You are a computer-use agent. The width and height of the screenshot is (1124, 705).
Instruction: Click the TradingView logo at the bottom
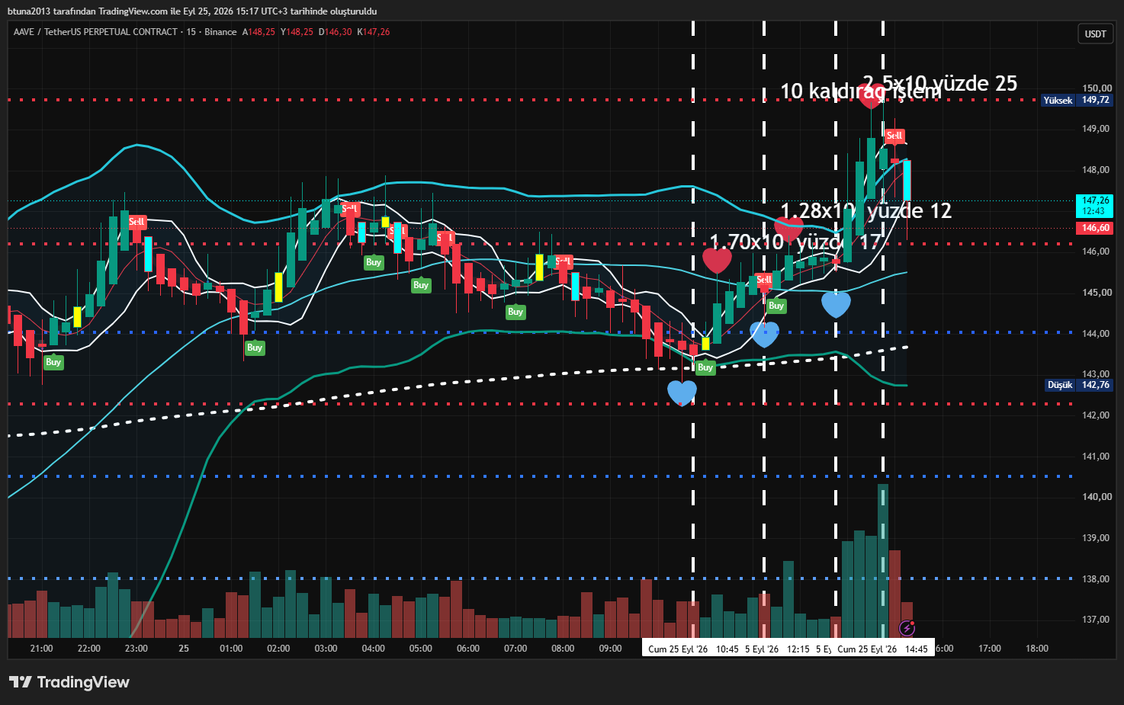click(69, 682)
